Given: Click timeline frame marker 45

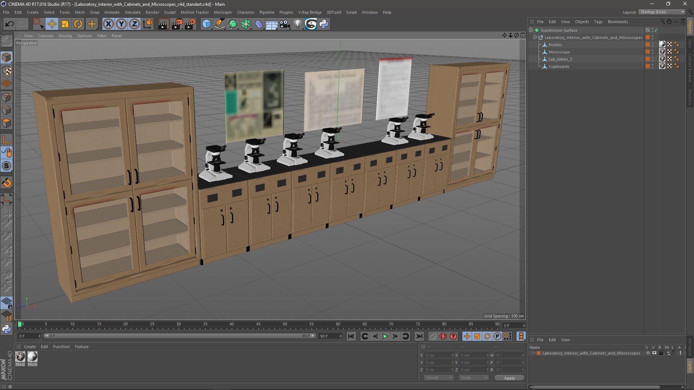Looking at the screenshot, I should (258, 324).
